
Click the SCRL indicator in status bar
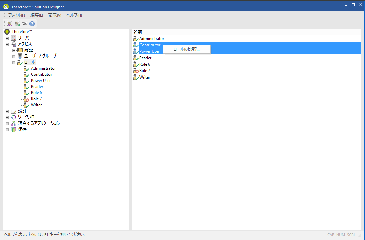point(351,235)
